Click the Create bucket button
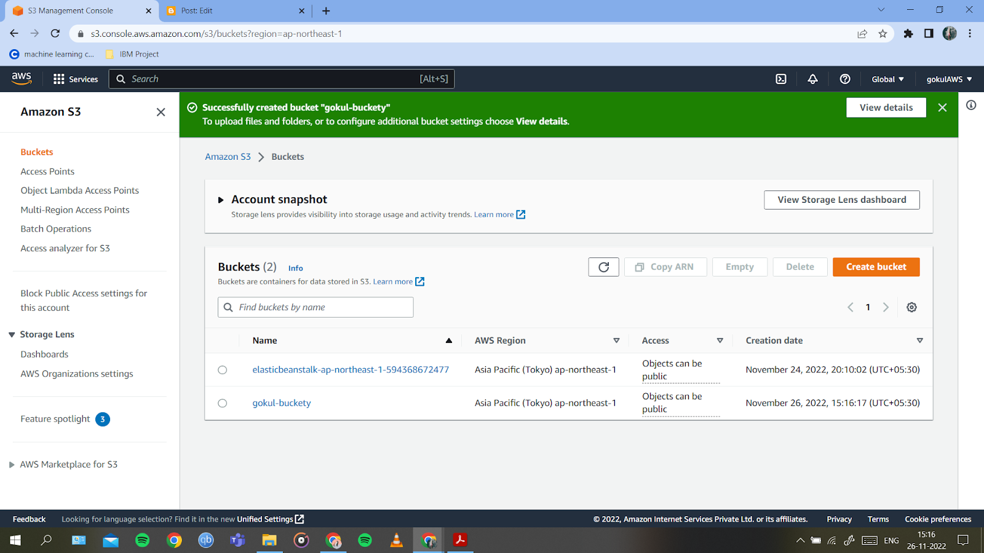The height and width of the screenshot is (553, 984). tap(876, 267)
